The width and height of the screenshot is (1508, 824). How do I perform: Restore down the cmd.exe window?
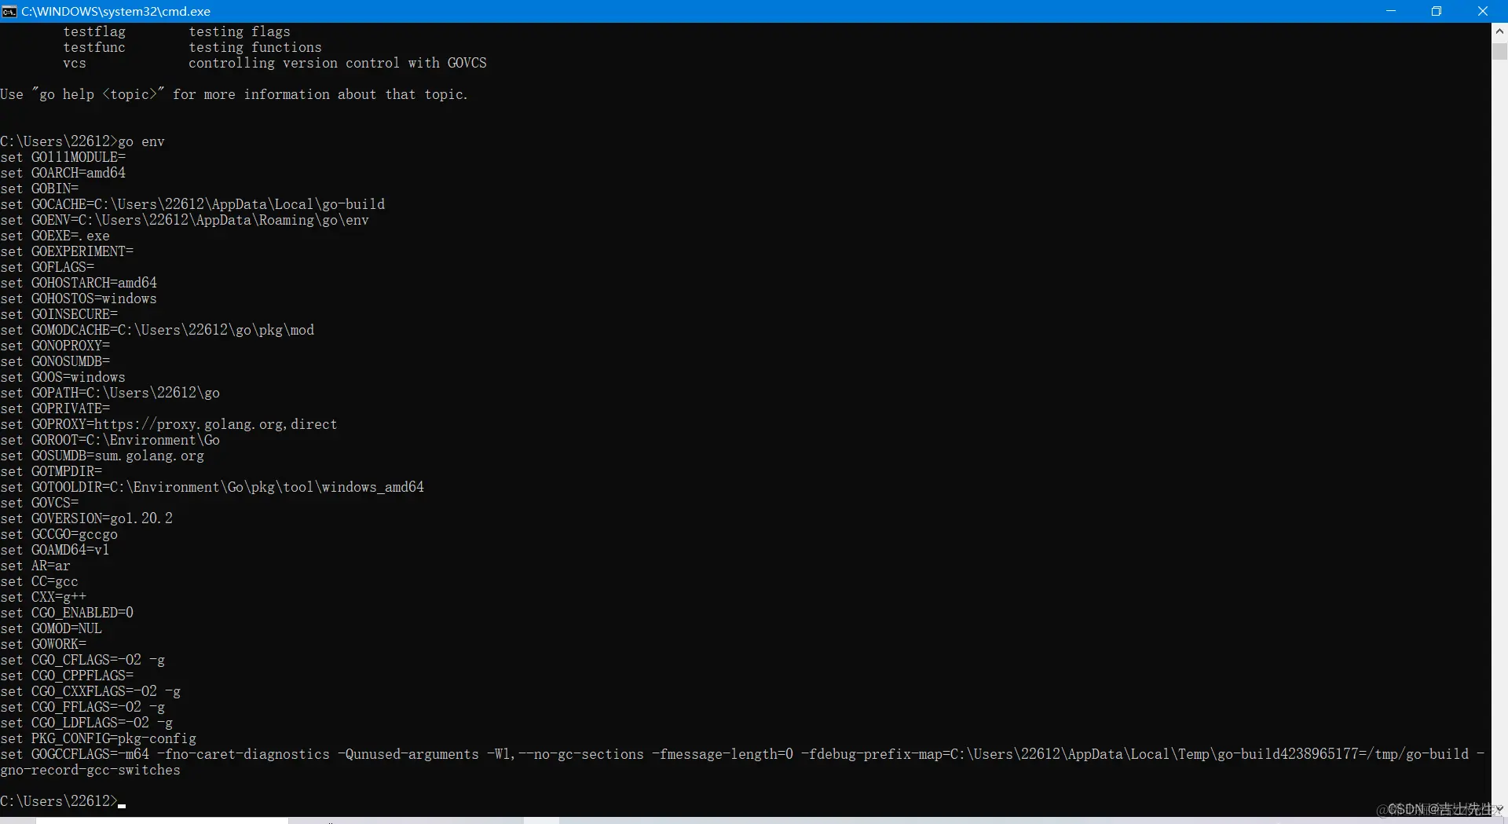pyautogui.click(x=1437, y=11)
